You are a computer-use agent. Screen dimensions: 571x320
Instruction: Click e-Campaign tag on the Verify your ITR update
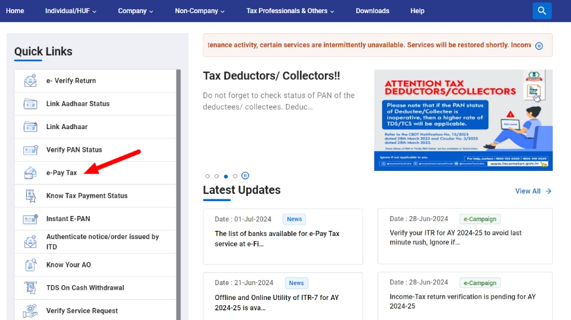pyautogui.click(x=480, y=219)
